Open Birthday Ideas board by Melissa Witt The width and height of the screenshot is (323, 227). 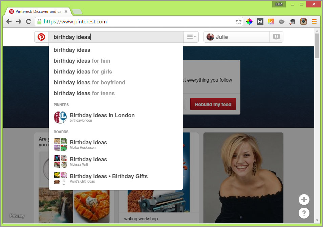(x=116, y=161)
